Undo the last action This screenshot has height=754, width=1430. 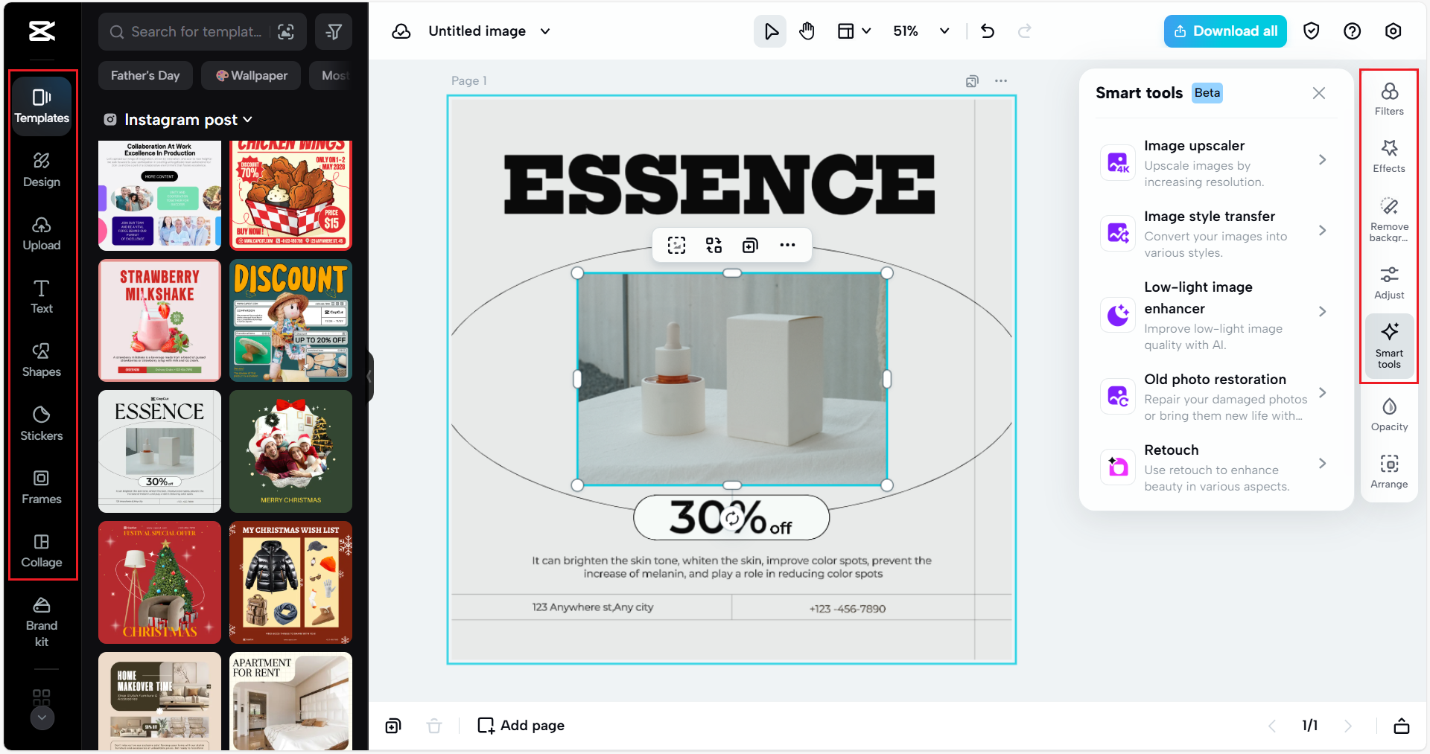(988, 31)
